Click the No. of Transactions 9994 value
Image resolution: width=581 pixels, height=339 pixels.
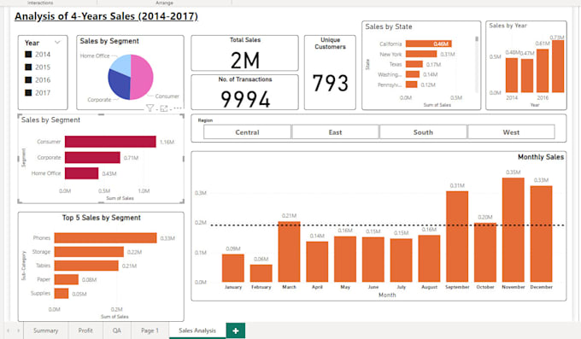(x=245, y=99)
